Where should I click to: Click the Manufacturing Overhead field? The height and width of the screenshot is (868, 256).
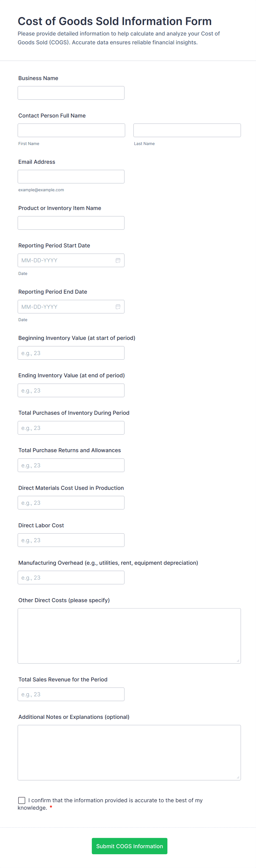click(x=71, y=577)
